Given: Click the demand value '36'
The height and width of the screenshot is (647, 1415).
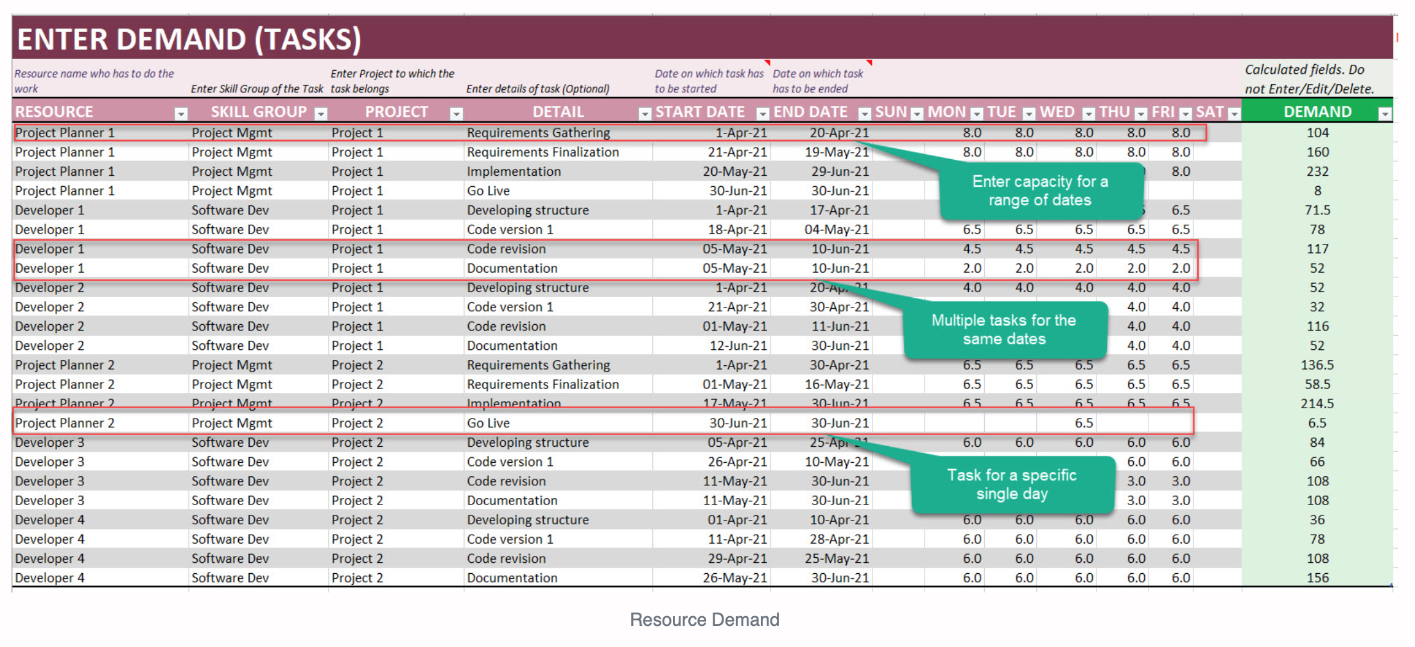Looking at the screenshot, I should tap(1317, 520).
